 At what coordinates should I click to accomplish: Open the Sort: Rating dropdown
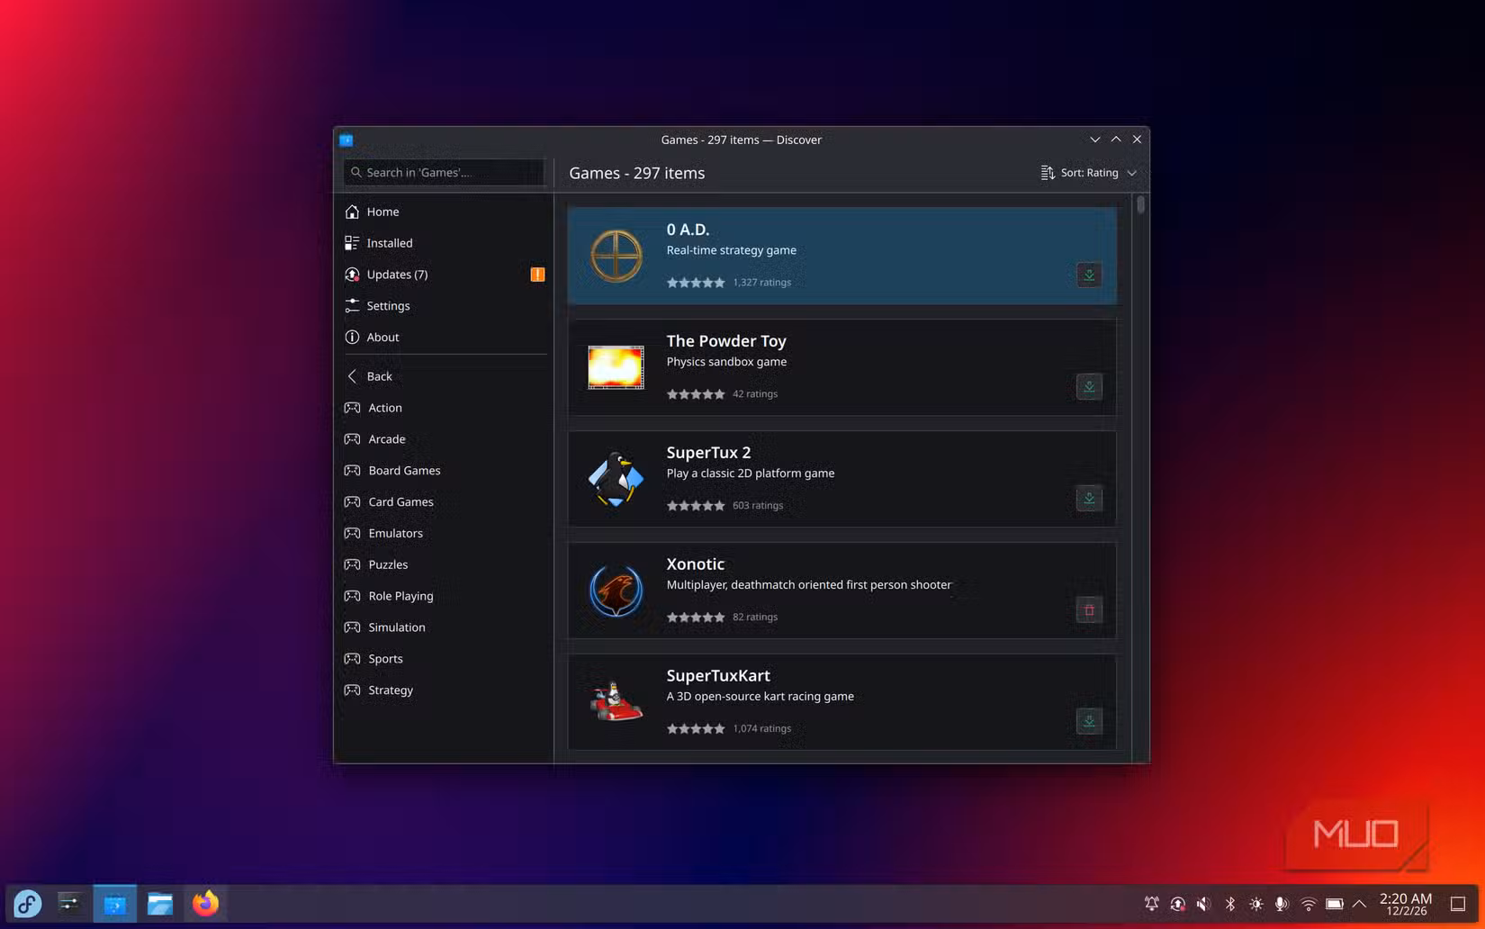click(1089, 173)
